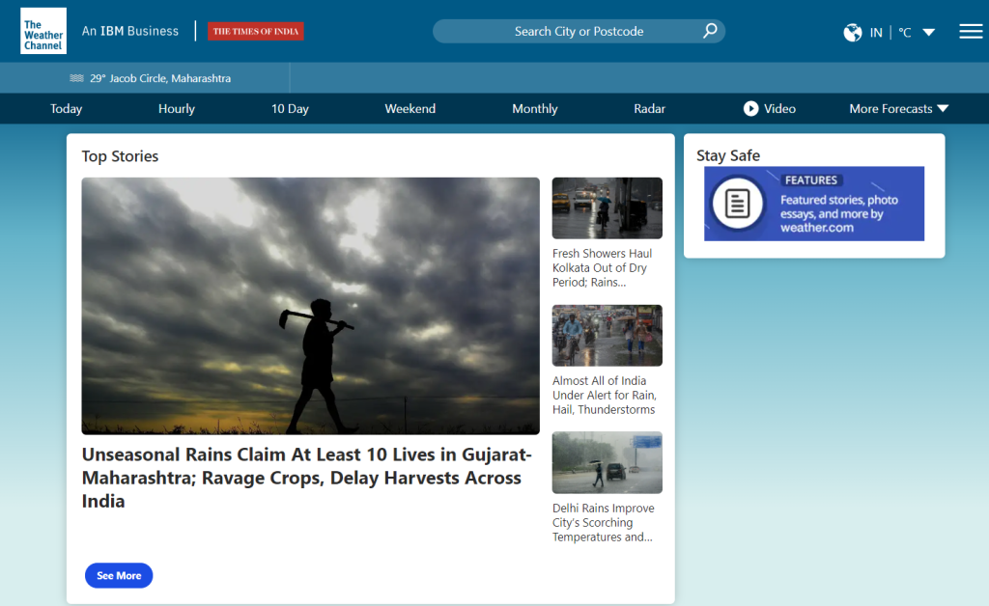
Task: Click the Almost All of India alert thumbnail
Action: pyautogui.click(x=607, y=335)
